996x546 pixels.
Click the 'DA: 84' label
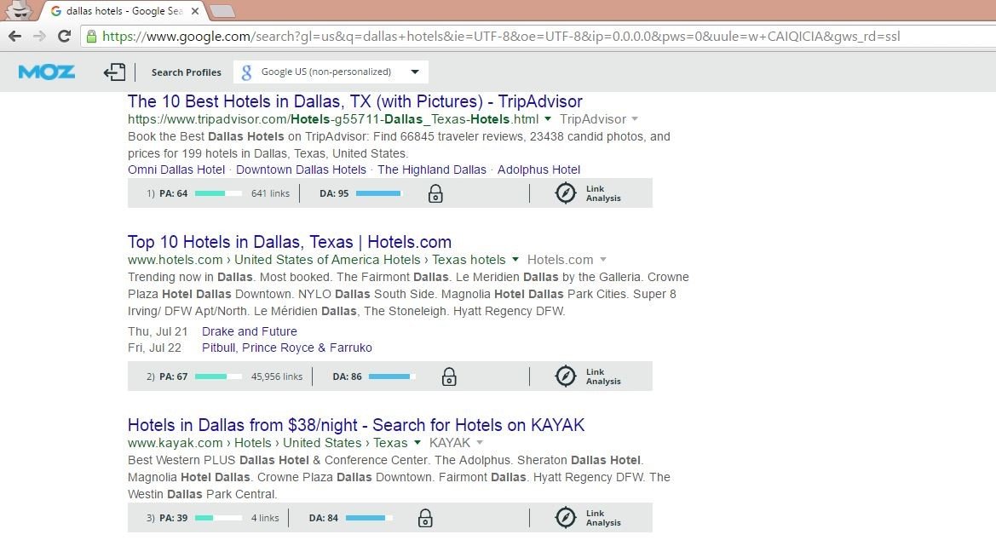tap(323, 518)
